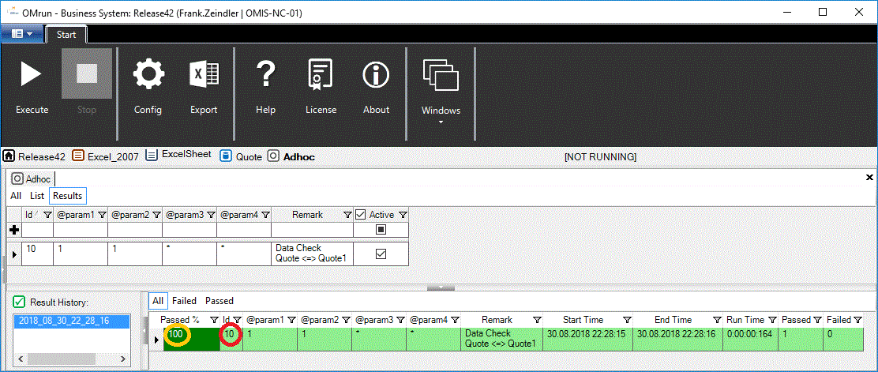Toggle the Active header checkbox

coord(361,214)
